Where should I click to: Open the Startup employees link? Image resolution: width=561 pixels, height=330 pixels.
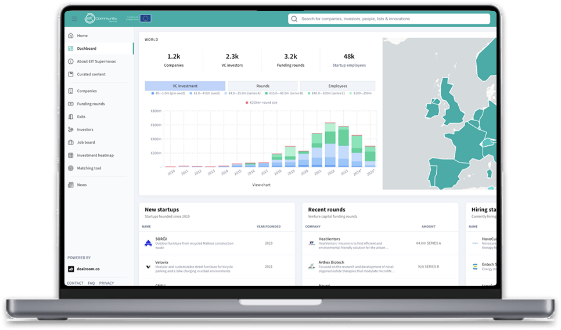348,66
